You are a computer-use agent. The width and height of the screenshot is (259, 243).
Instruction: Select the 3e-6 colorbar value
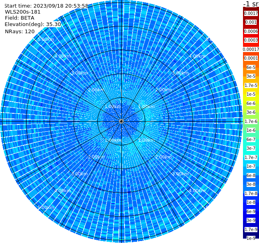pyautogui.click(x=251, y=112)
